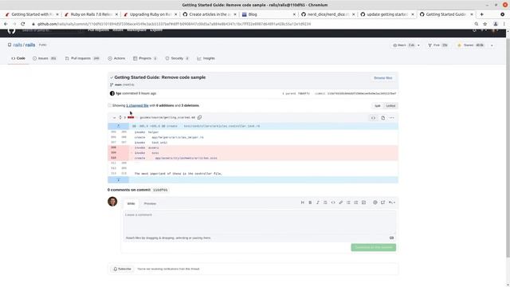
Task: Expand hidden lines above the diff hunk
Action: (x=119, y=126)
